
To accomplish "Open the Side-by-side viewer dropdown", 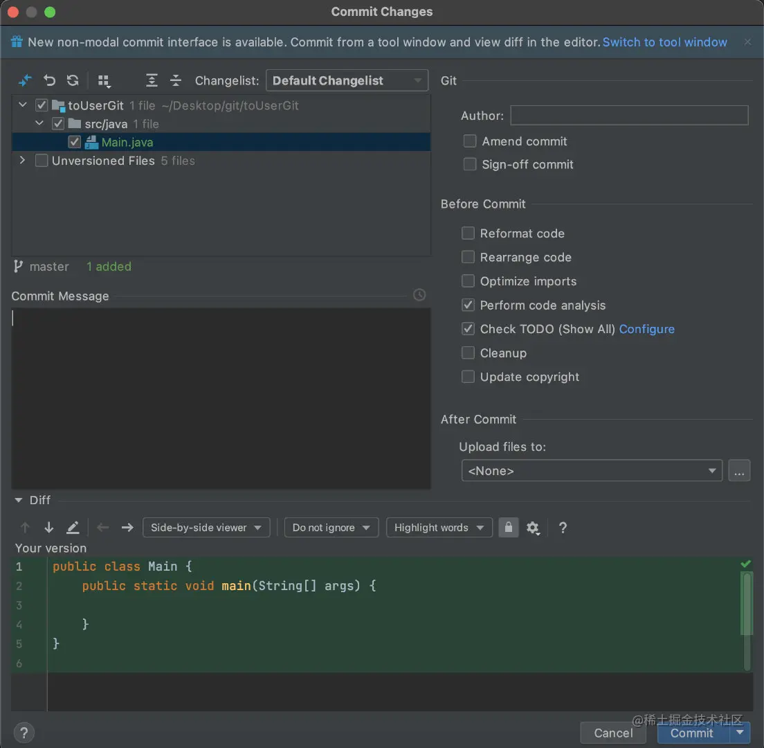I will 206,528.
